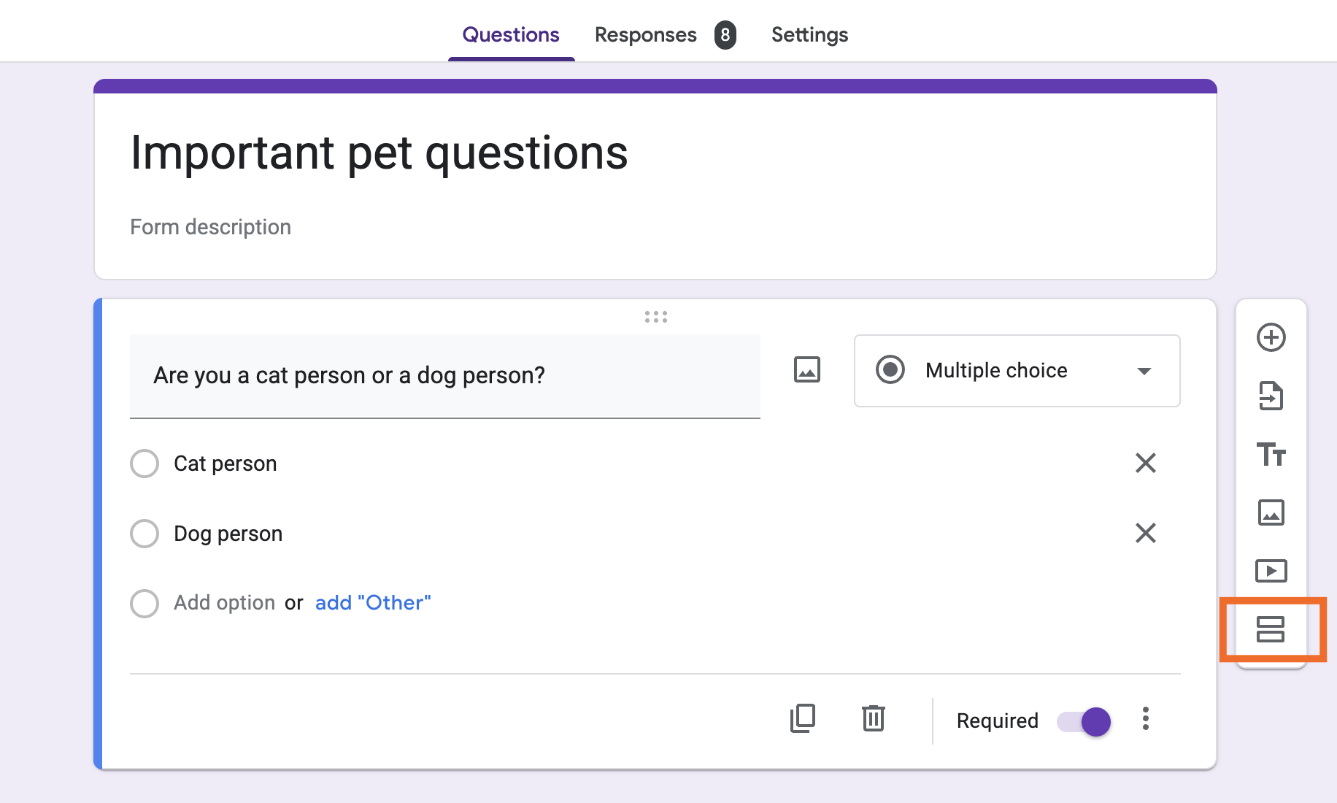Image resolution: width=1337 pixels, height=803 pixels.
Task: Open the question's more options menu
Action: tap(1145, 719)
